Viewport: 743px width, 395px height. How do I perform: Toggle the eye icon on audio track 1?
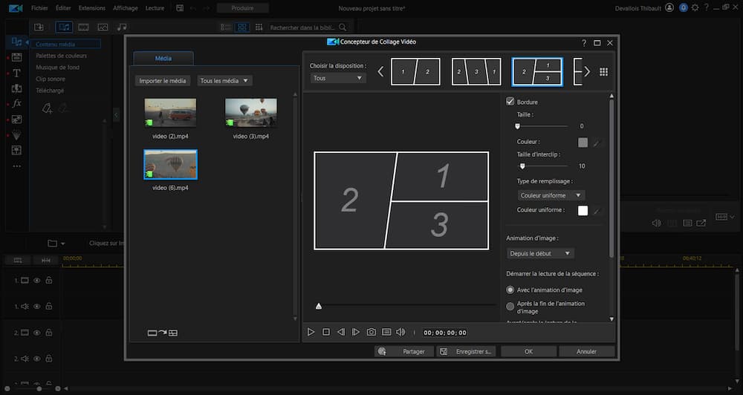click(36, 307)
